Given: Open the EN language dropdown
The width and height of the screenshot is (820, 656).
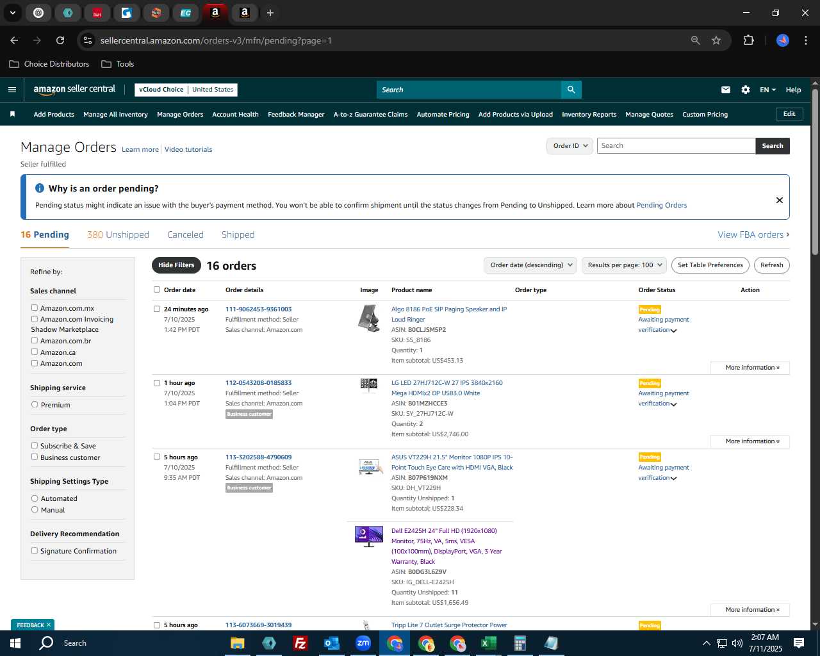Looking at the screenshot, I should pyautogui.click(x=767, y=90).
